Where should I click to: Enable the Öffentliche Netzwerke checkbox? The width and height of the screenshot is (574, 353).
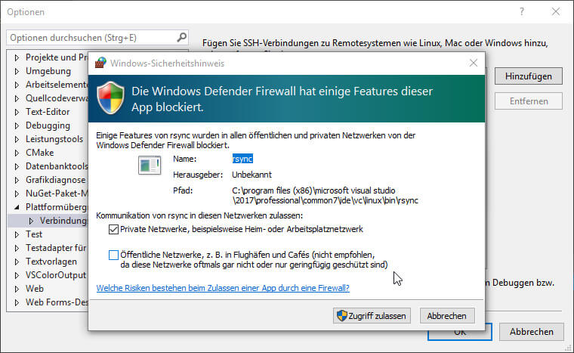click(x=113, y=255)
